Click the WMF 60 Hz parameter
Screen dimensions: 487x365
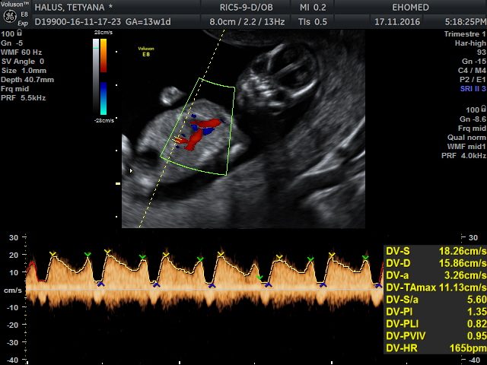[x=21, y=52]
